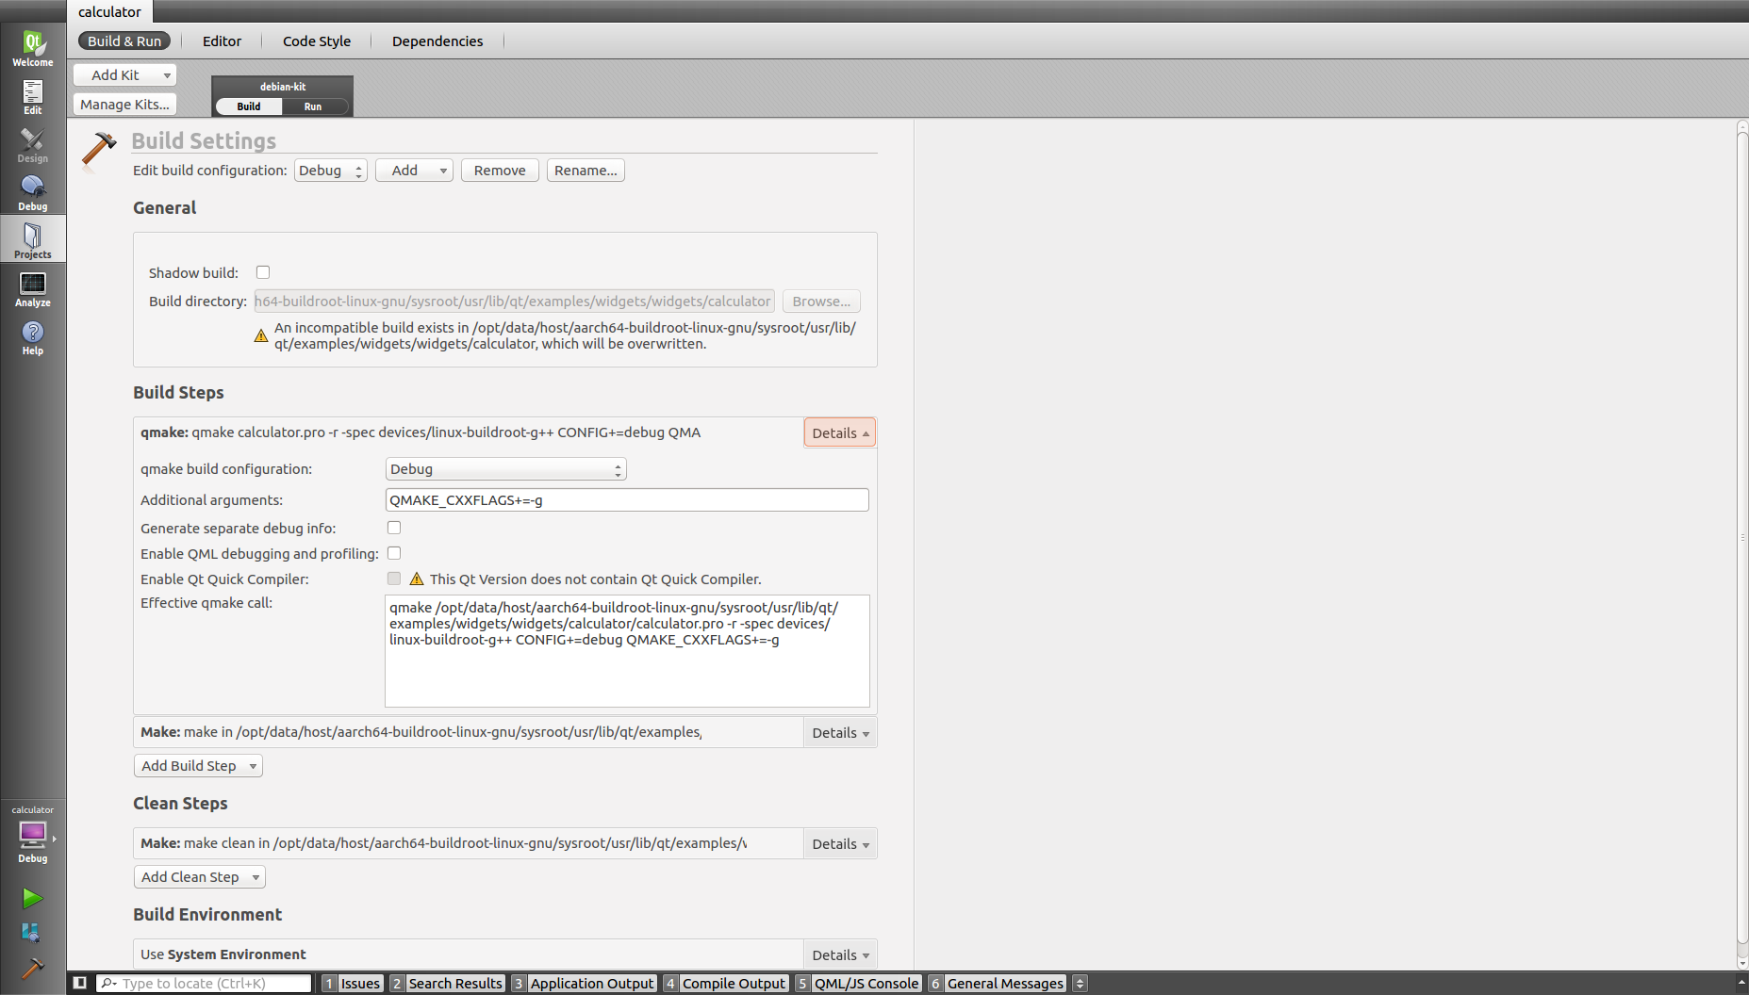Toggle the sidebar visibility icon
Screen dimensions: 1749x995
click(80, 983)
